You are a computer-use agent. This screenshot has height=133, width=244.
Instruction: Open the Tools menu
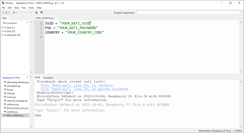click(31, 8)
